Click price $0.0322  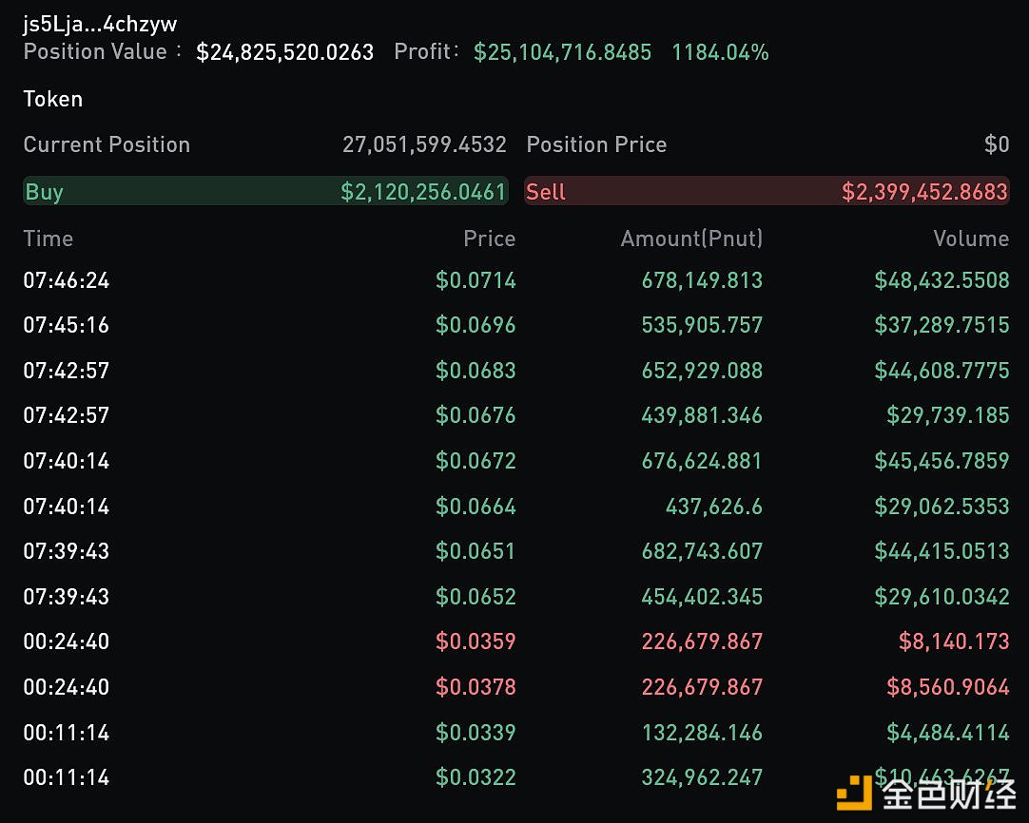(x=476, y=777)
